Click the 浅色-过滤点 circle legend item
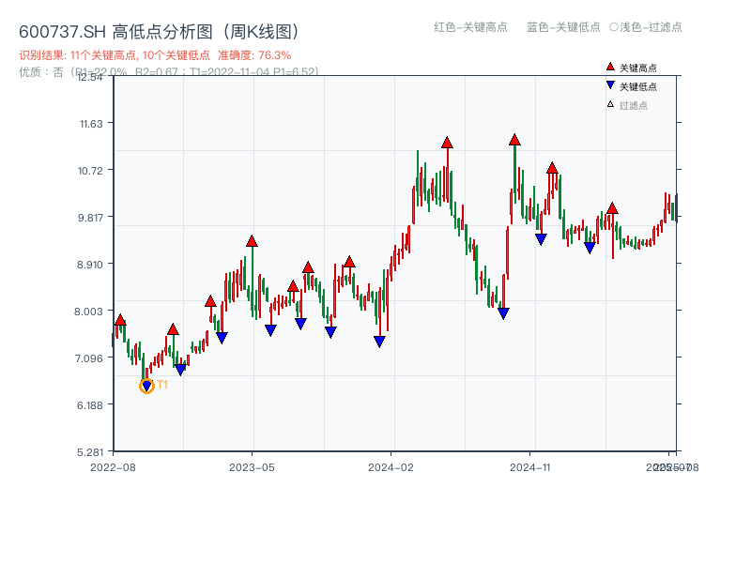This screenshot has height=563, width=751. [646, 27]
